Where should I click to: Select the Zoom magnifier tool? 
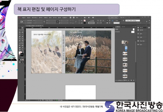(x=22, y=50)
